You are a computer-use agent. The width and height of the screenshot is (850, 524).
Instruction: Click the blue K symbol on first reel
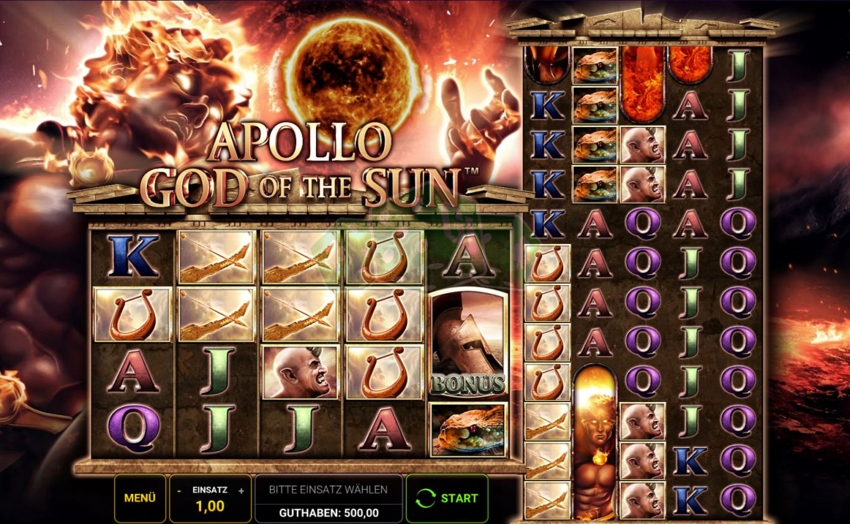133,256
